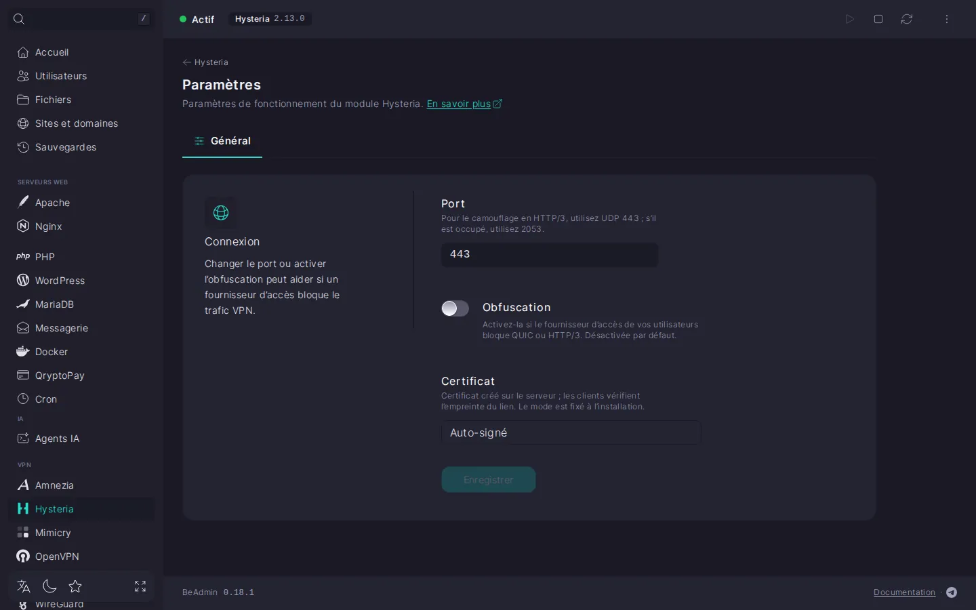Click the Certificat field showing Auto-signé
The image size is (976, 610).
coord(571,432)
